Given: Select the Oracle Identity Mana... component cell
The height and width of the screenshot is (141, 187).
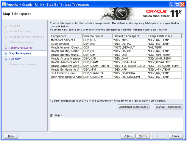Looking at the screenshot, I should (66, 55).
